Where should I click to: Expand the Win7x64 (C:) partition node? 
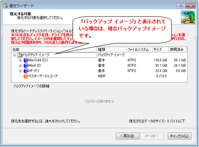coord(20,60)
